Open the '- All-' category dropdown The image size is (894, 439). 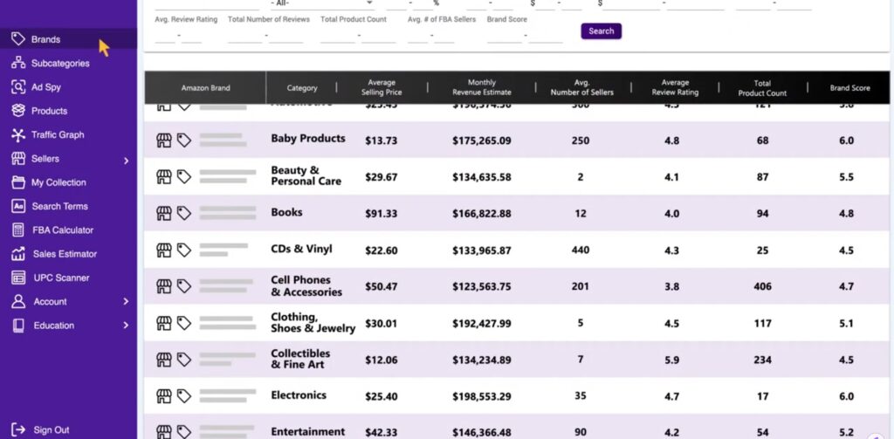[321, 3]
